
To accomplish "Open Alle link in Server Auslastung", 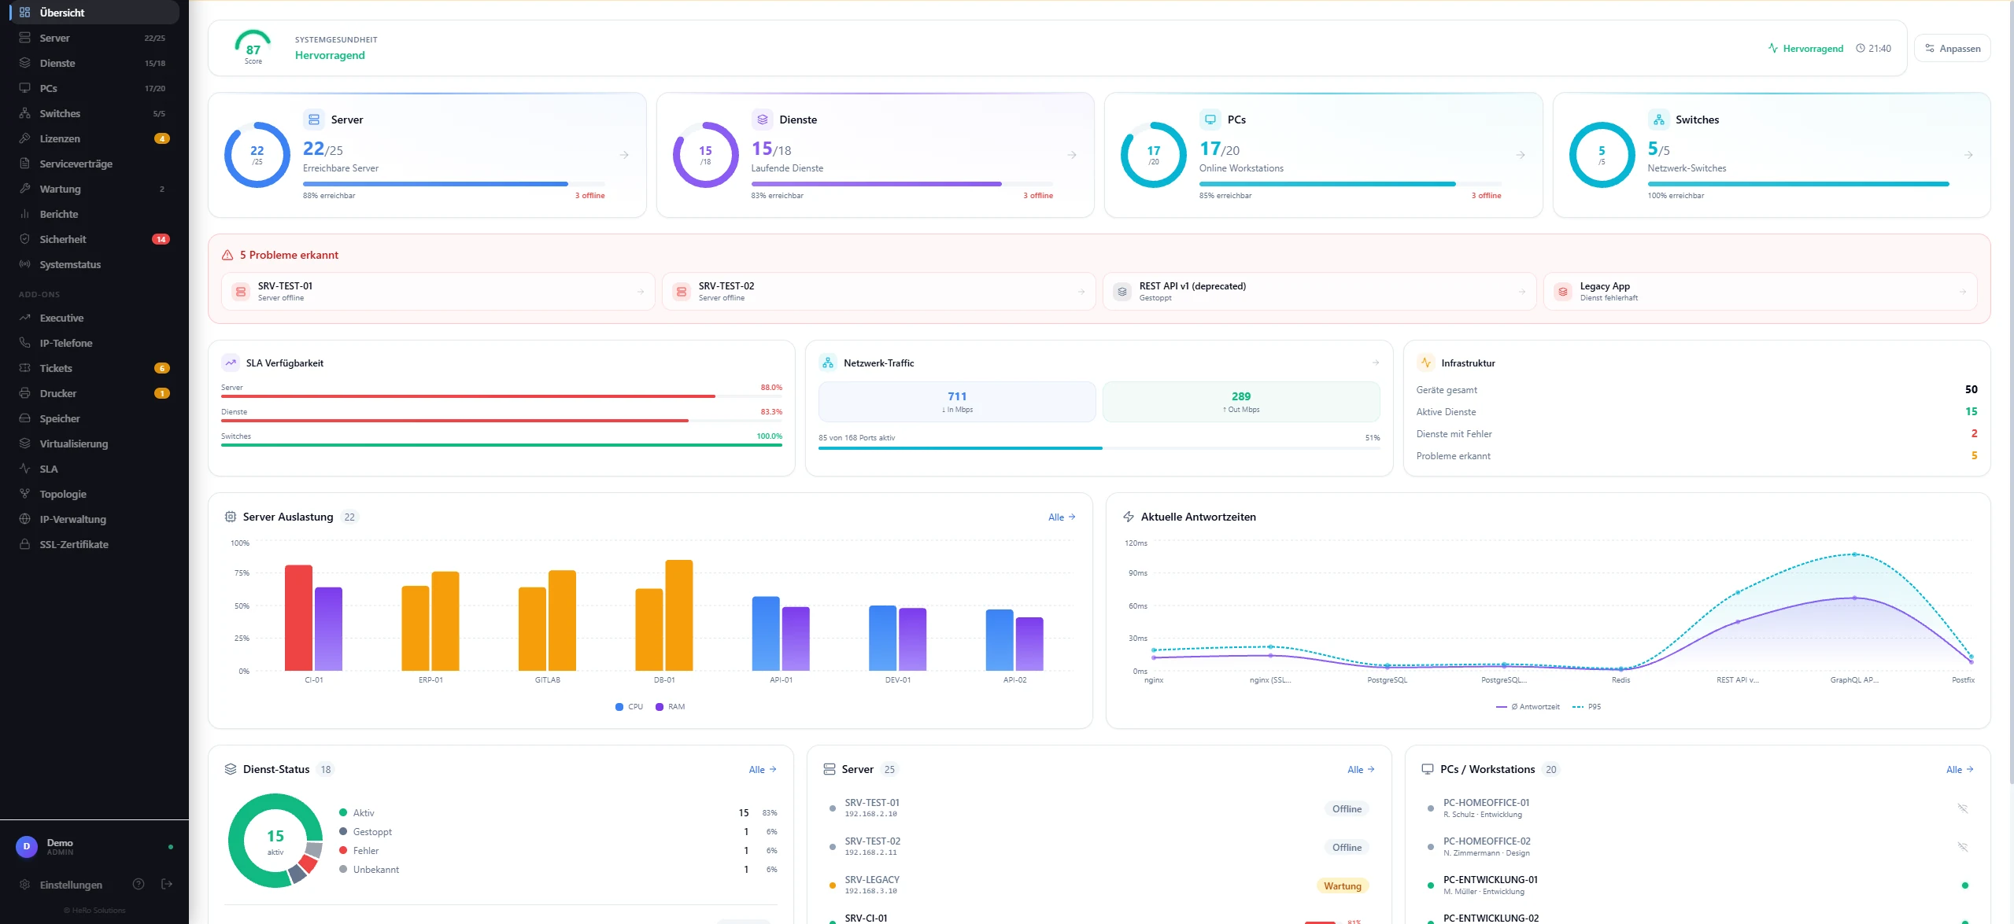I will tap(1062, 517).
